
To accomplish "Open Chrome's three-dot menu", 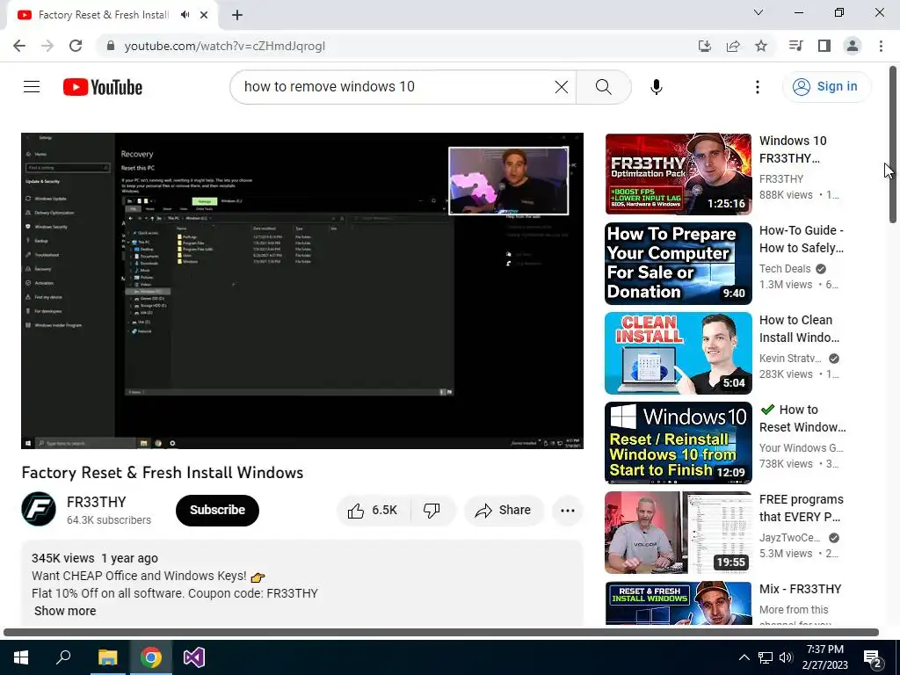I will (x=881, y=46).
